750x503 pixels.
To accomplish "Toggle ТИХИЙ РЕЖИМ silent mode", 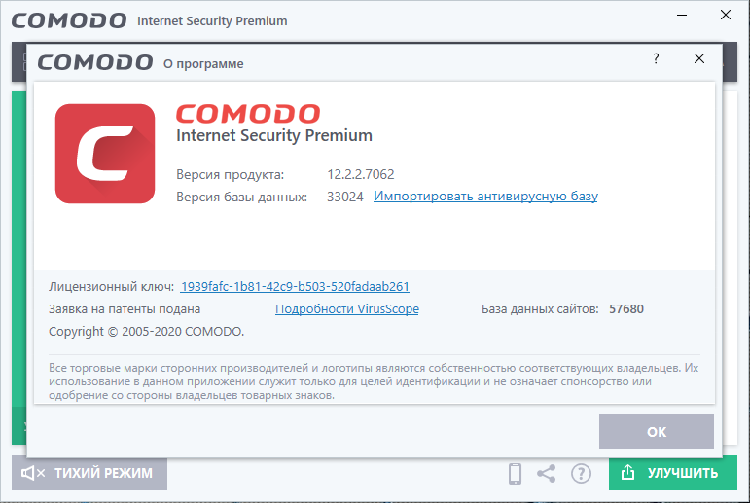I will (89, 474).
